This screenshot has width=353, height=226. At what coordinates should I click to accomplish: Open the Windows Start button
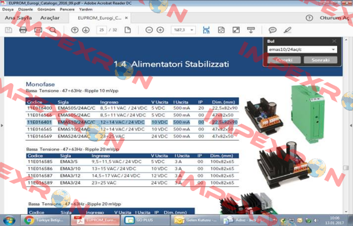(x=9, y=220)
